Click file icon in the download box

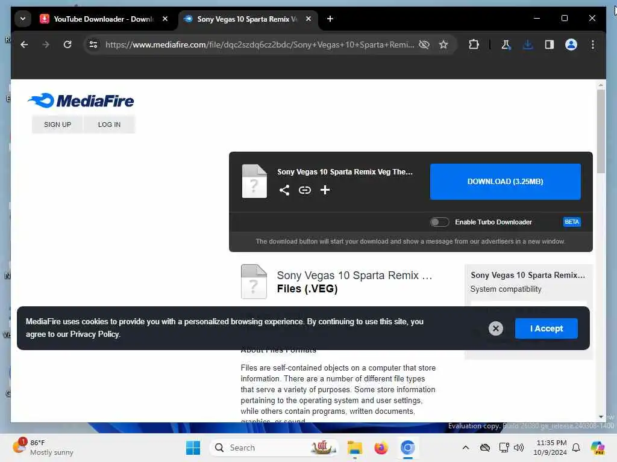coord(254,180)
